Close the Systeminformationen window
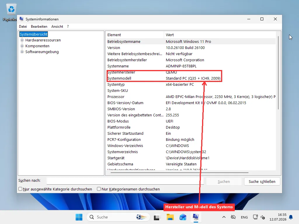Screen dimensions: 299x224 (275, 19)
